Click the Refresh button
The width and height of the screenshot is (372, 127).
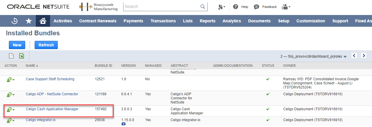pyautogui.click(x=46, y=45)
